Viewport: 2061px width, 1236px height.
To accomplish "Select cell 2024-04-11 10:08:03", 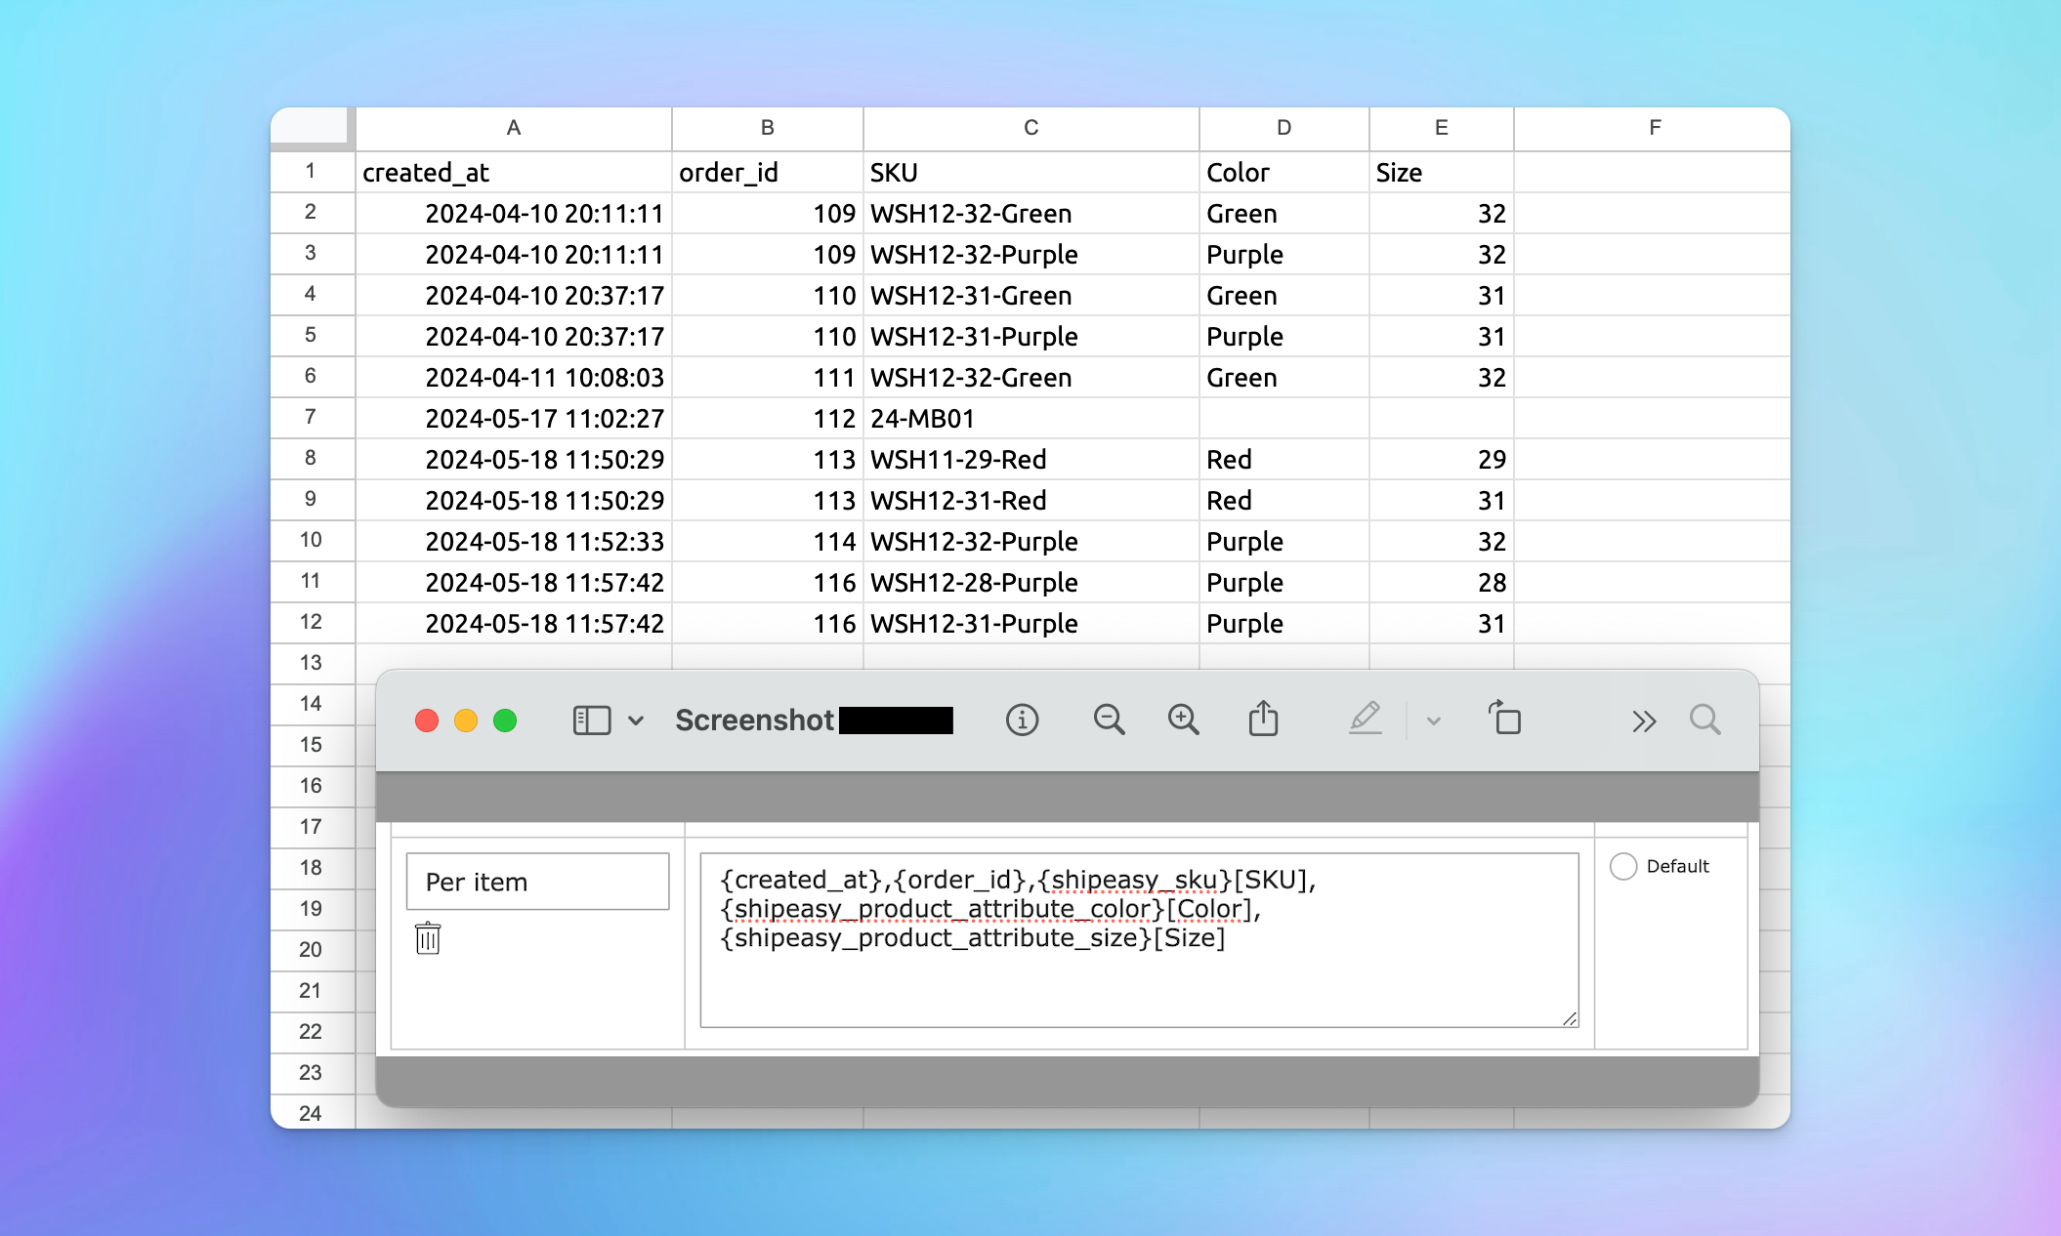I will pyautogui.click(x=514, y=377).
